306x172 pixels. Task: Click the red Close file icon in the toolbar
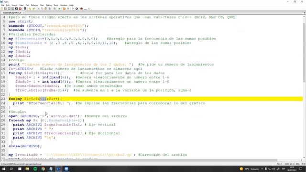click(x=20, y=9)
